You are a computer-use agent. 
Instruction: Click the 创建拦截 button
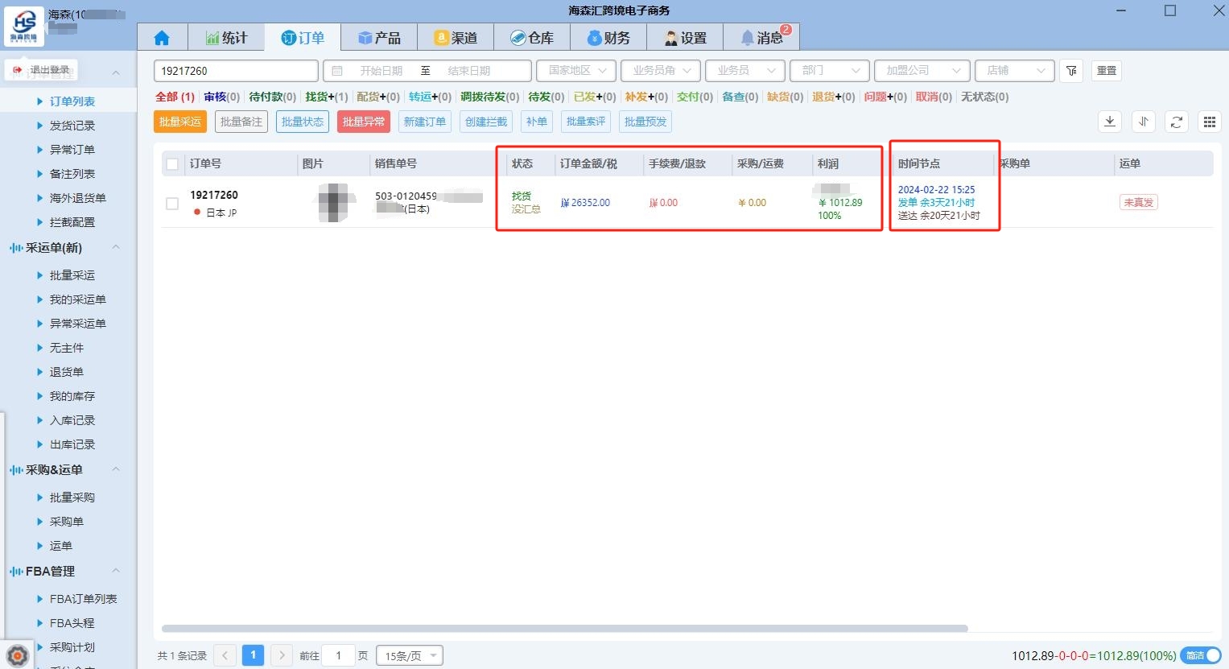point(486,122)
